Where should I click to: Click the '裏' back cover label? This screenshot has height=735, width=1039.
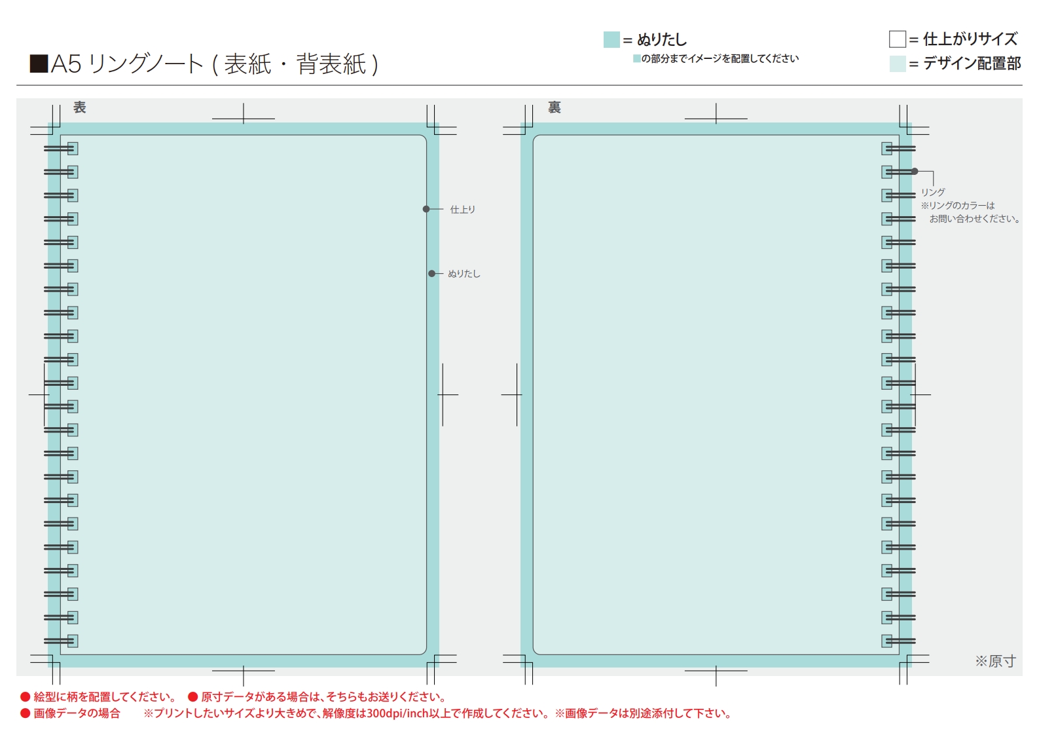[x=555, y=107]
